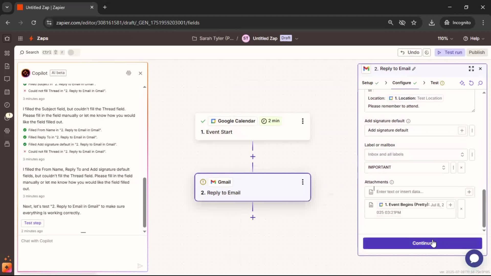Insert data into Add signature default field
491x276 pixels.
coord(462,131)
